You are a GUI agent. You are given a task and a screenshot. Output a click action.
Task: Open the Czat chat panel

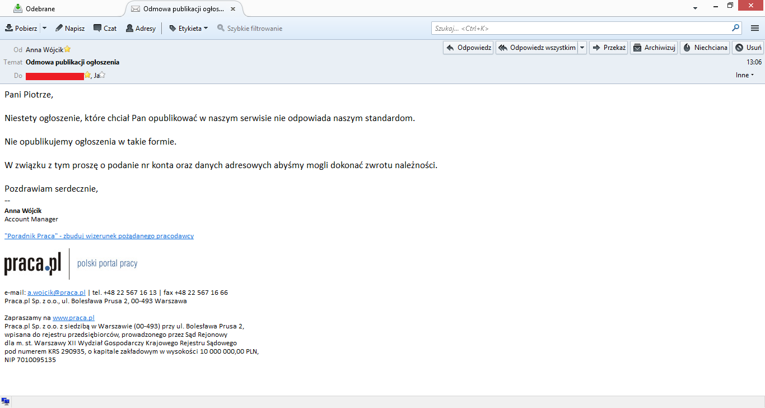105,28
